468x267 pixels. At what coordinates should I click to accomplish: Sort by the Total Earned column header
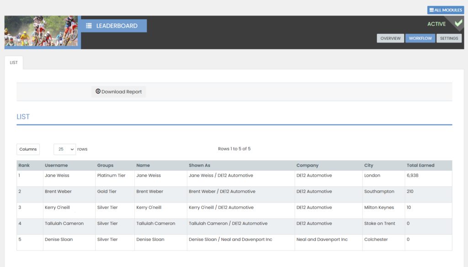tap(420, 165)
